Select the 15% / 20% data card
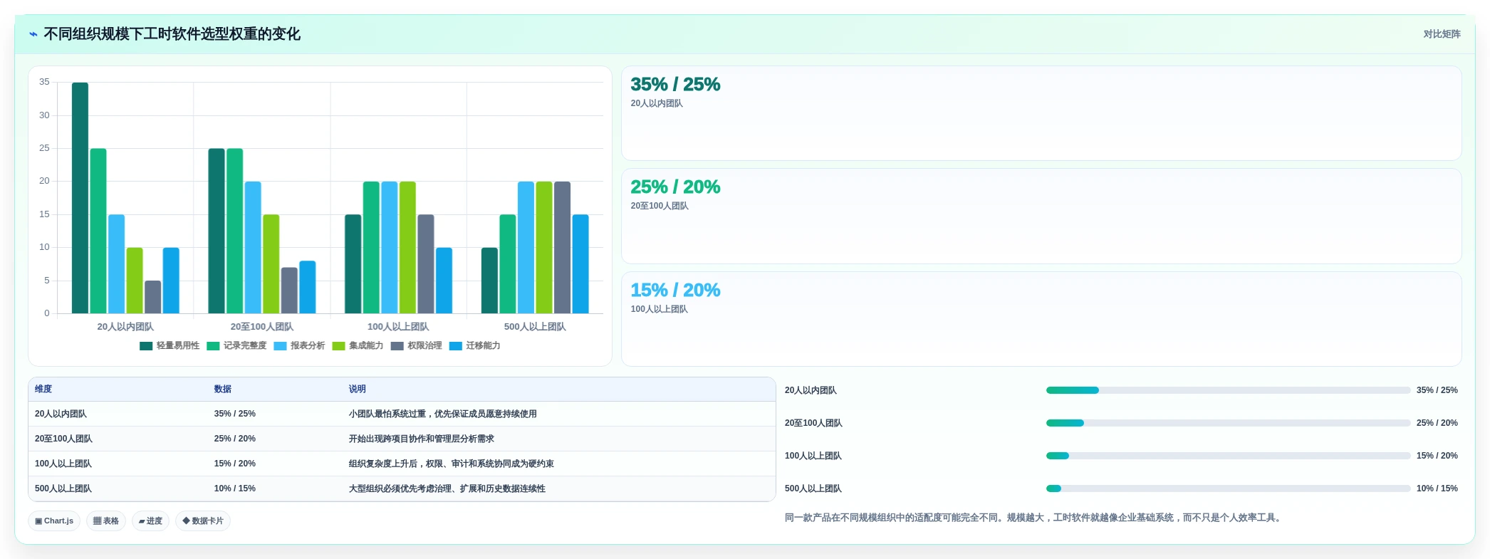 (x=1041, y=319)
